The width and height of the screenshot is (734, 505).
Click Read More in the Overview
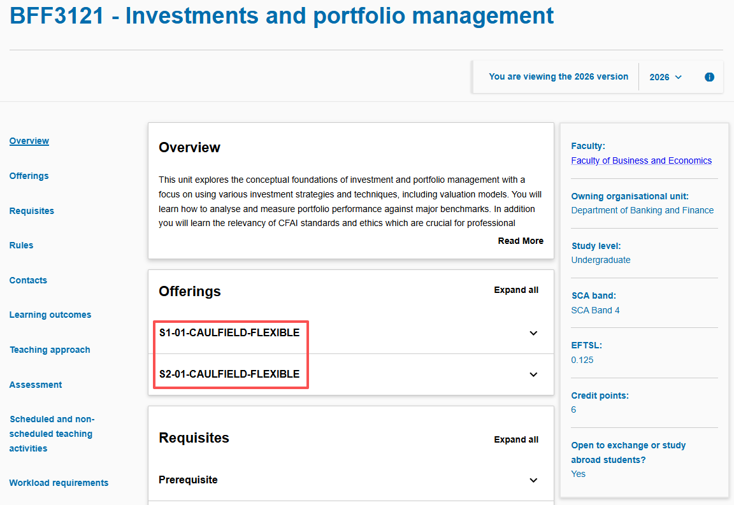tap(521, 241)
